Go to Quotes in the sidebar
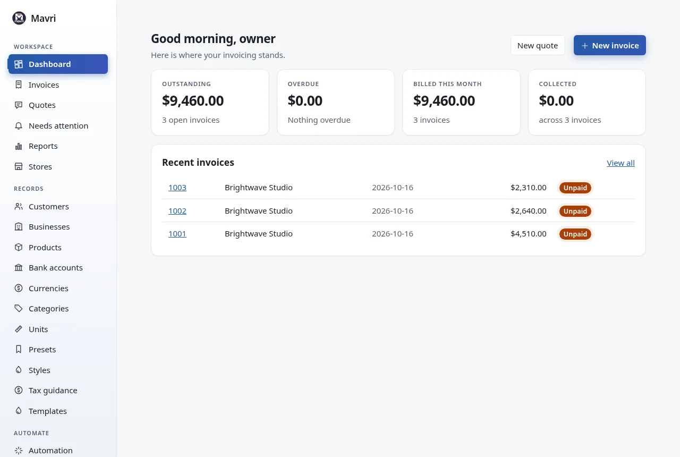680x457 pixels. point(58,105)
